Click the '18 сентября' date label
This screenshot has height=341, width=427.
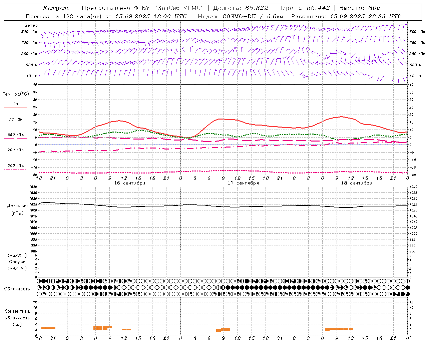357,183
